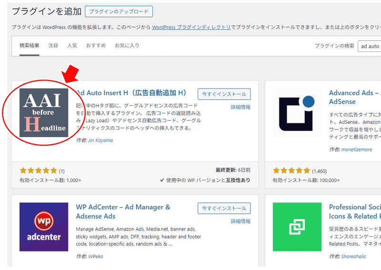The height and width of the screenshot is (270, 381).
Task: Click the 有効インストール数: 1,000+ text
Action: pyautogui.click(x=50, y=180)
